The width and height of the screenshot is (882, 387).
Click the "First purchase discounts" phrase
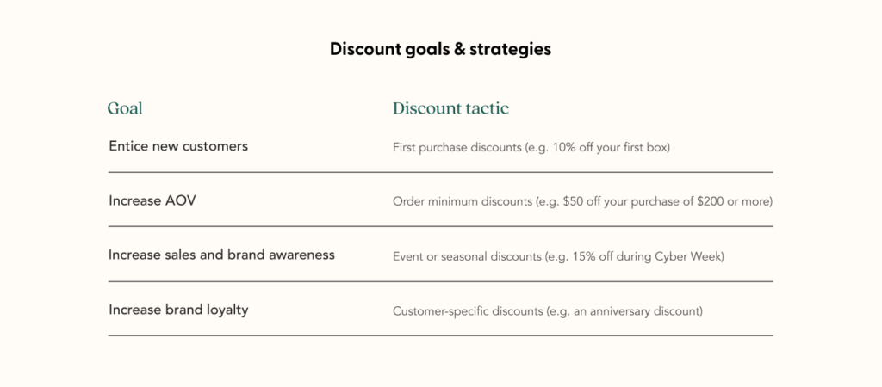[x=457, y=147]
